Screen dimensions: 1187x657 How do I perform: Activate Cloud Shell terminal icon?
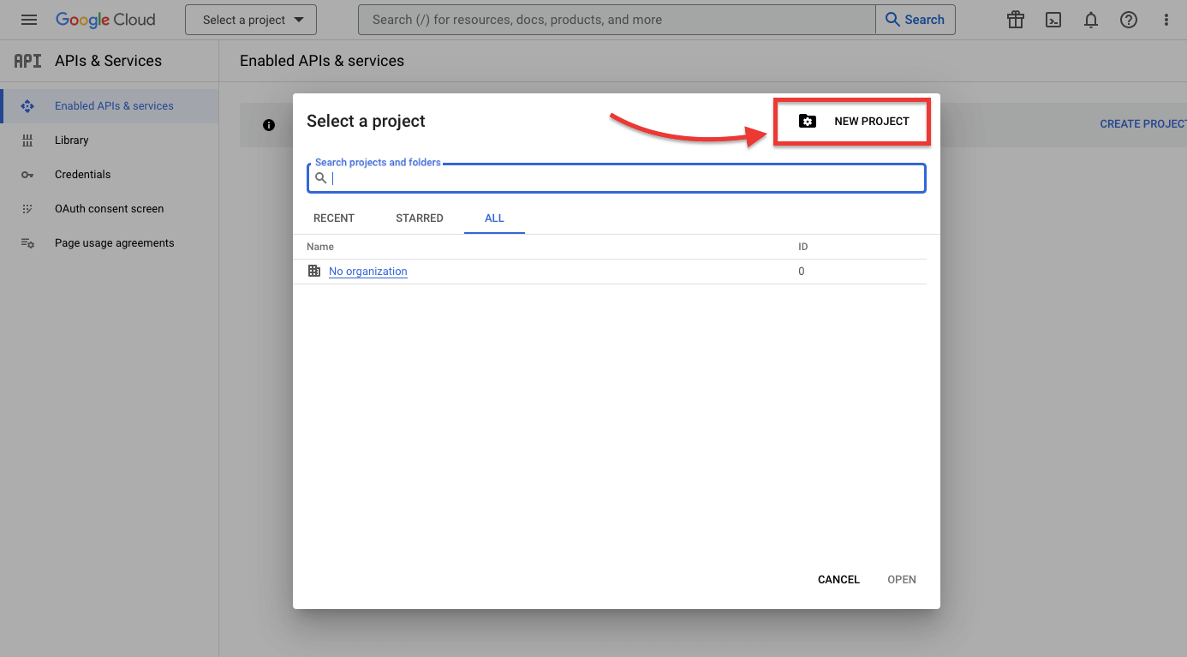(x=1053, y=20)
